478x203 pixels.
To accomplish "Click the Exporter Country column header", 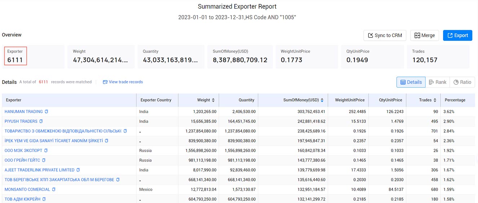I will point(157,100).
